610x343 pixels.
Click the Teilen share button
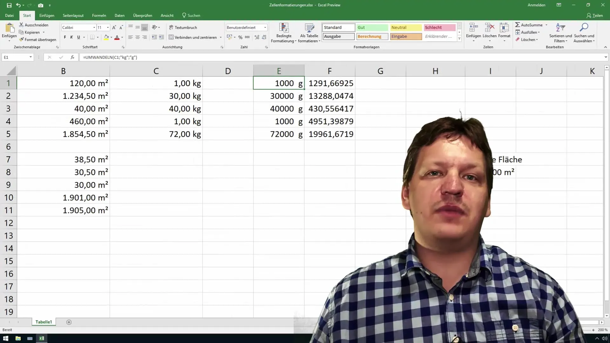pos(595,15)
